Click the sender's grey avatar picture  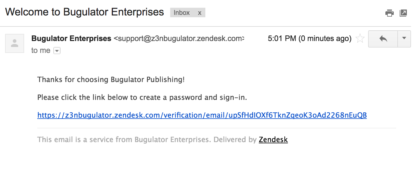[x=15, y=43]
